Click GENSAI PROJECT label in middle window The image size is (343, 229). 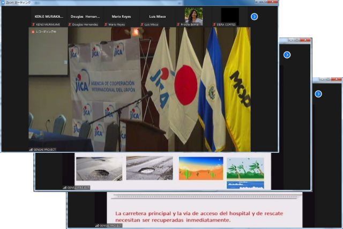click(78, 188)
